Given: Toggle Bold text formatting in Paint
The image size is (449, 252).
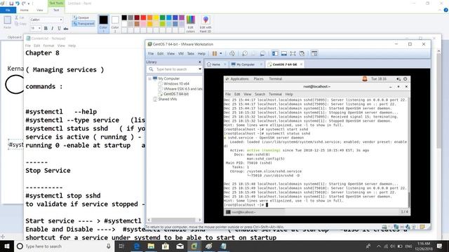Looking at the screenshot, I should 46,28.
